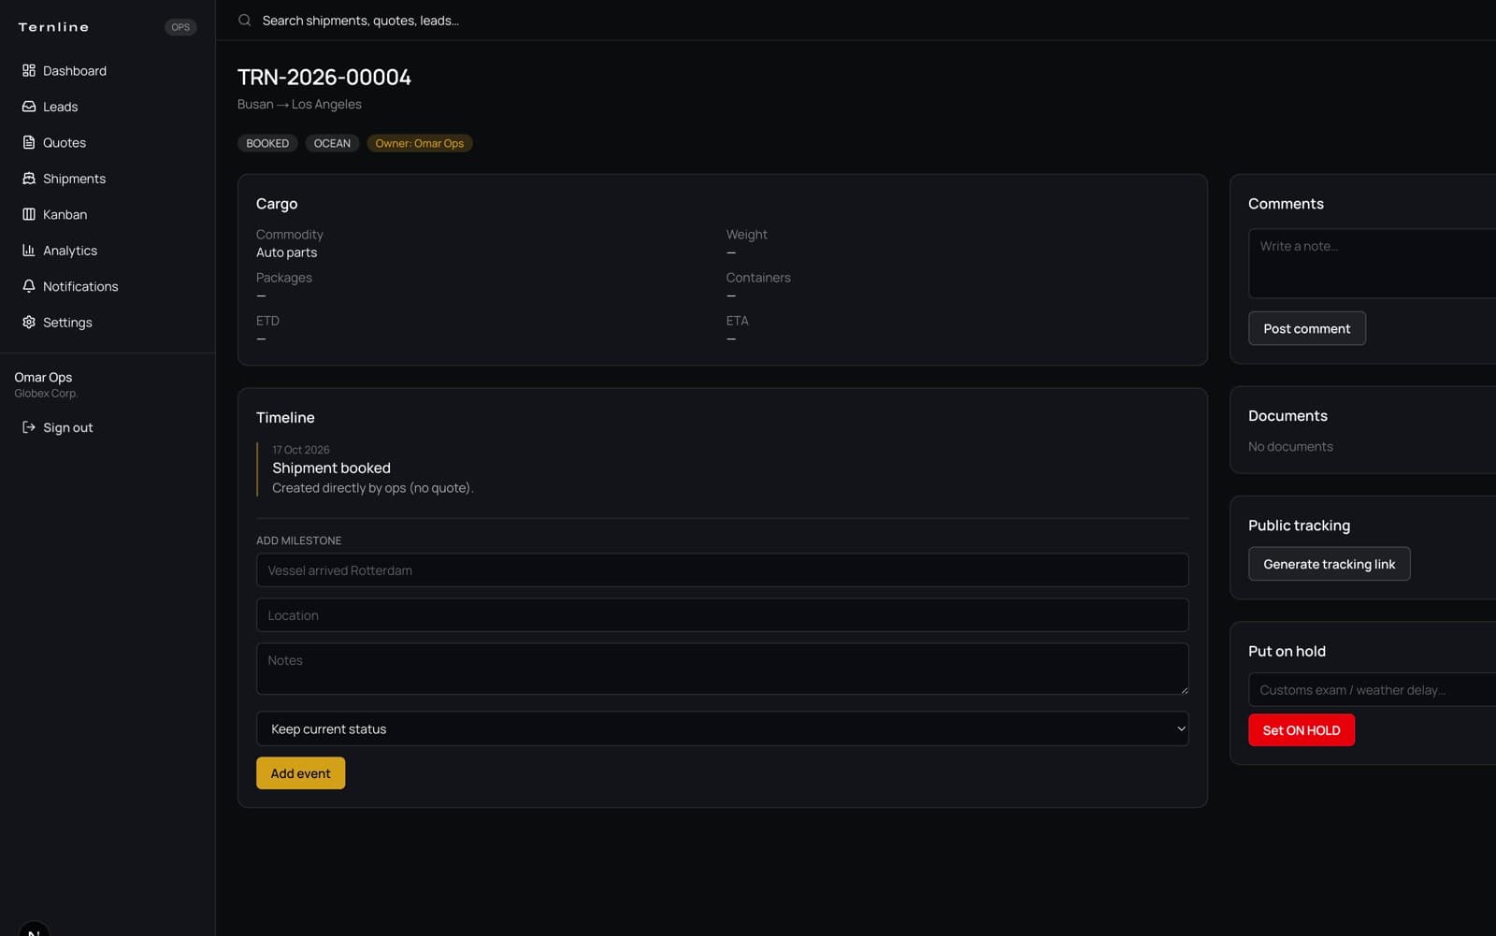Click the Auto parts commodity value

[x=286, y=252]
